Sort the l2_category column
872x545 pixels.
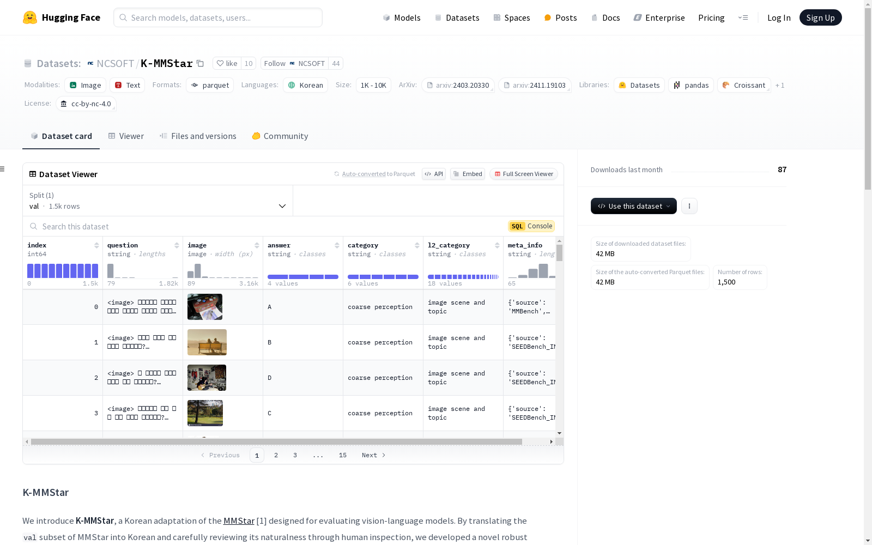[497, 245]
